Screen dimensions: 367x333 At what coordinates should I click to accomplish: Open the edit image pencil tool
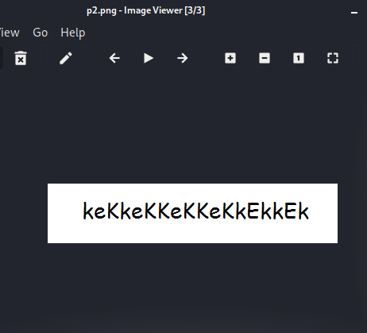tap(66, 58)
